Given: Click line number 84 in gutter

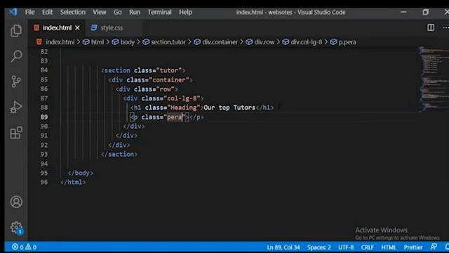Looking at the screenshot, I should coord(44,70).
